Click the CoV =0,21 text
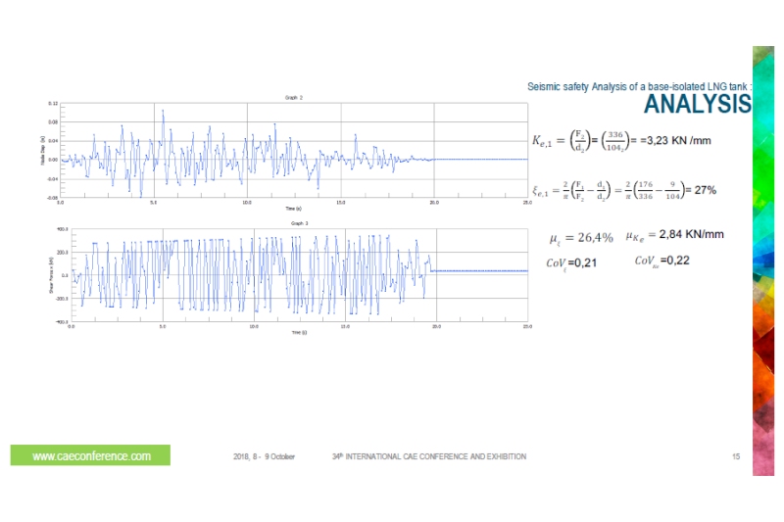This screenshot has height=522, width=784. (571, 262)
